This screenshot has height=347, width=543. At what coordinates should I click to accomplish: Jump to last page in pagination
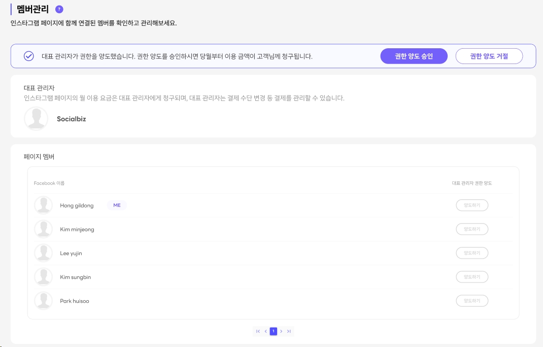pyautogui.click(x=289, y=331)
